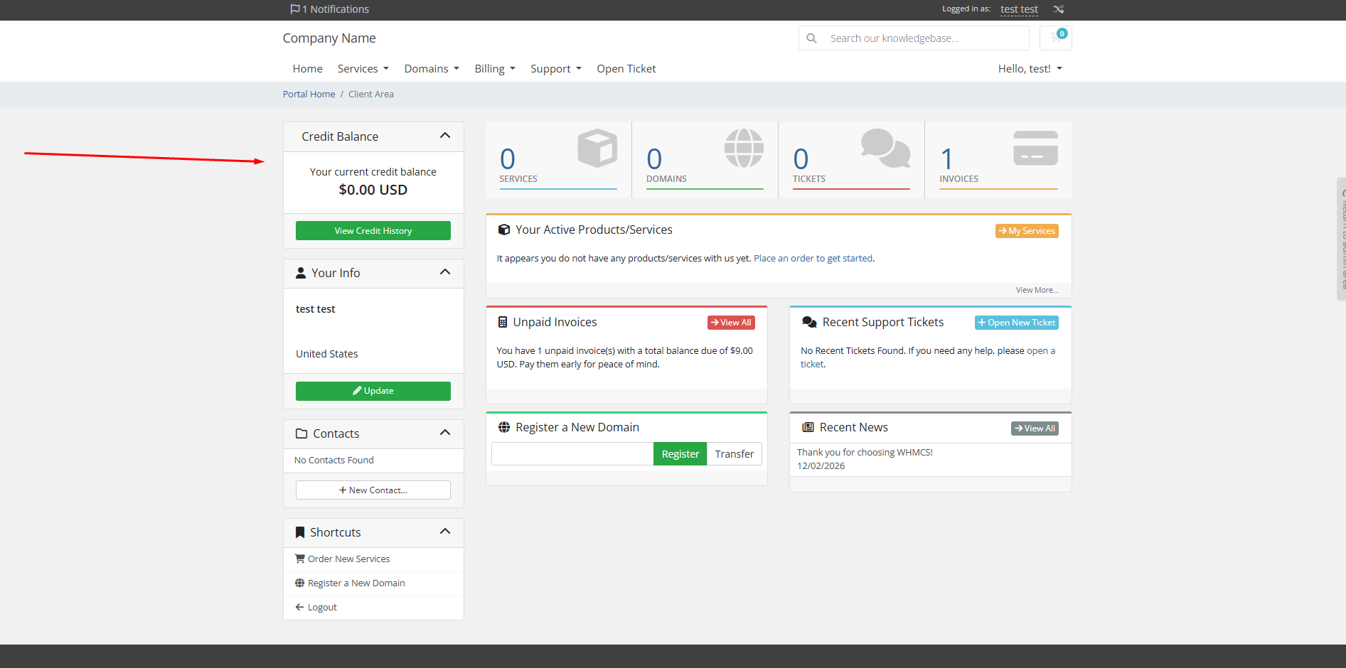This screenshot has height=668, width=1346.
Task: Collapse the Credit Balance panel
Action: click(x=444, y=136)
